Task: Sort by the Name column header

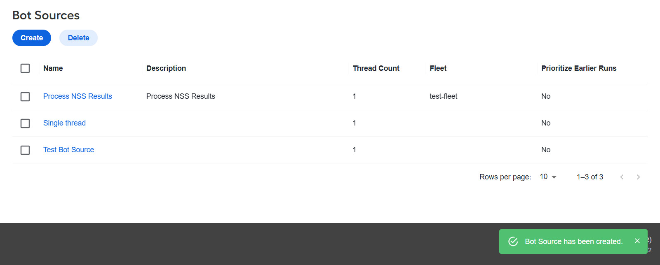Action: [x=53, y=68]
